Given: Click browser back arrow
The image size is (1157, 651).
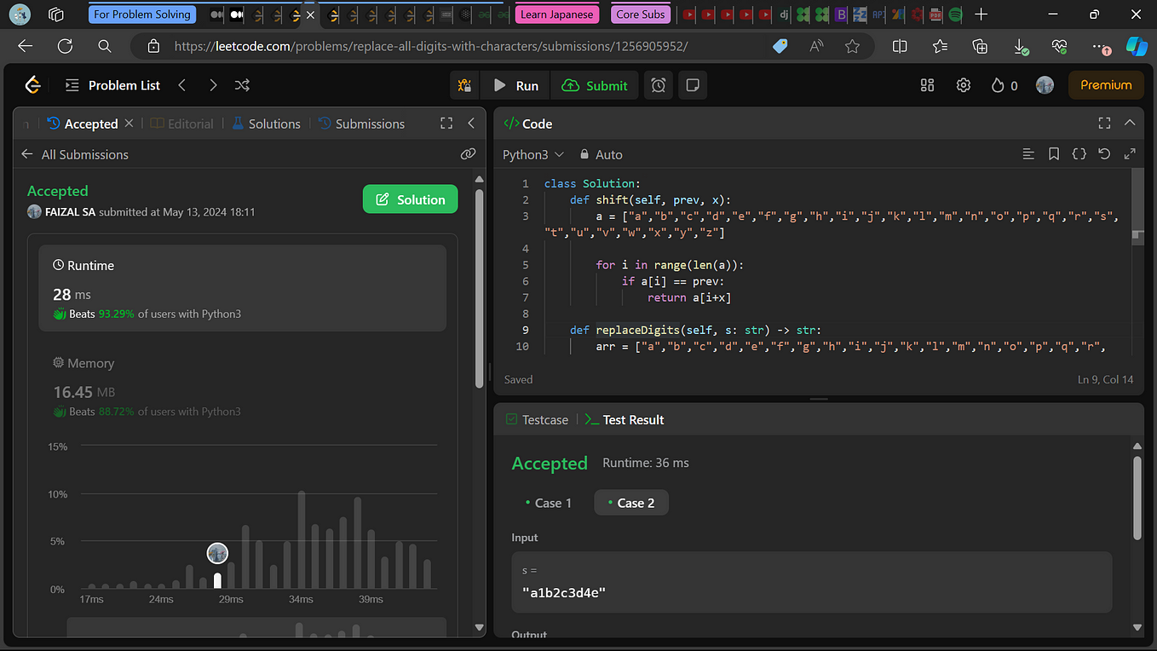Looking at the screenshot, I should [26, 46].
